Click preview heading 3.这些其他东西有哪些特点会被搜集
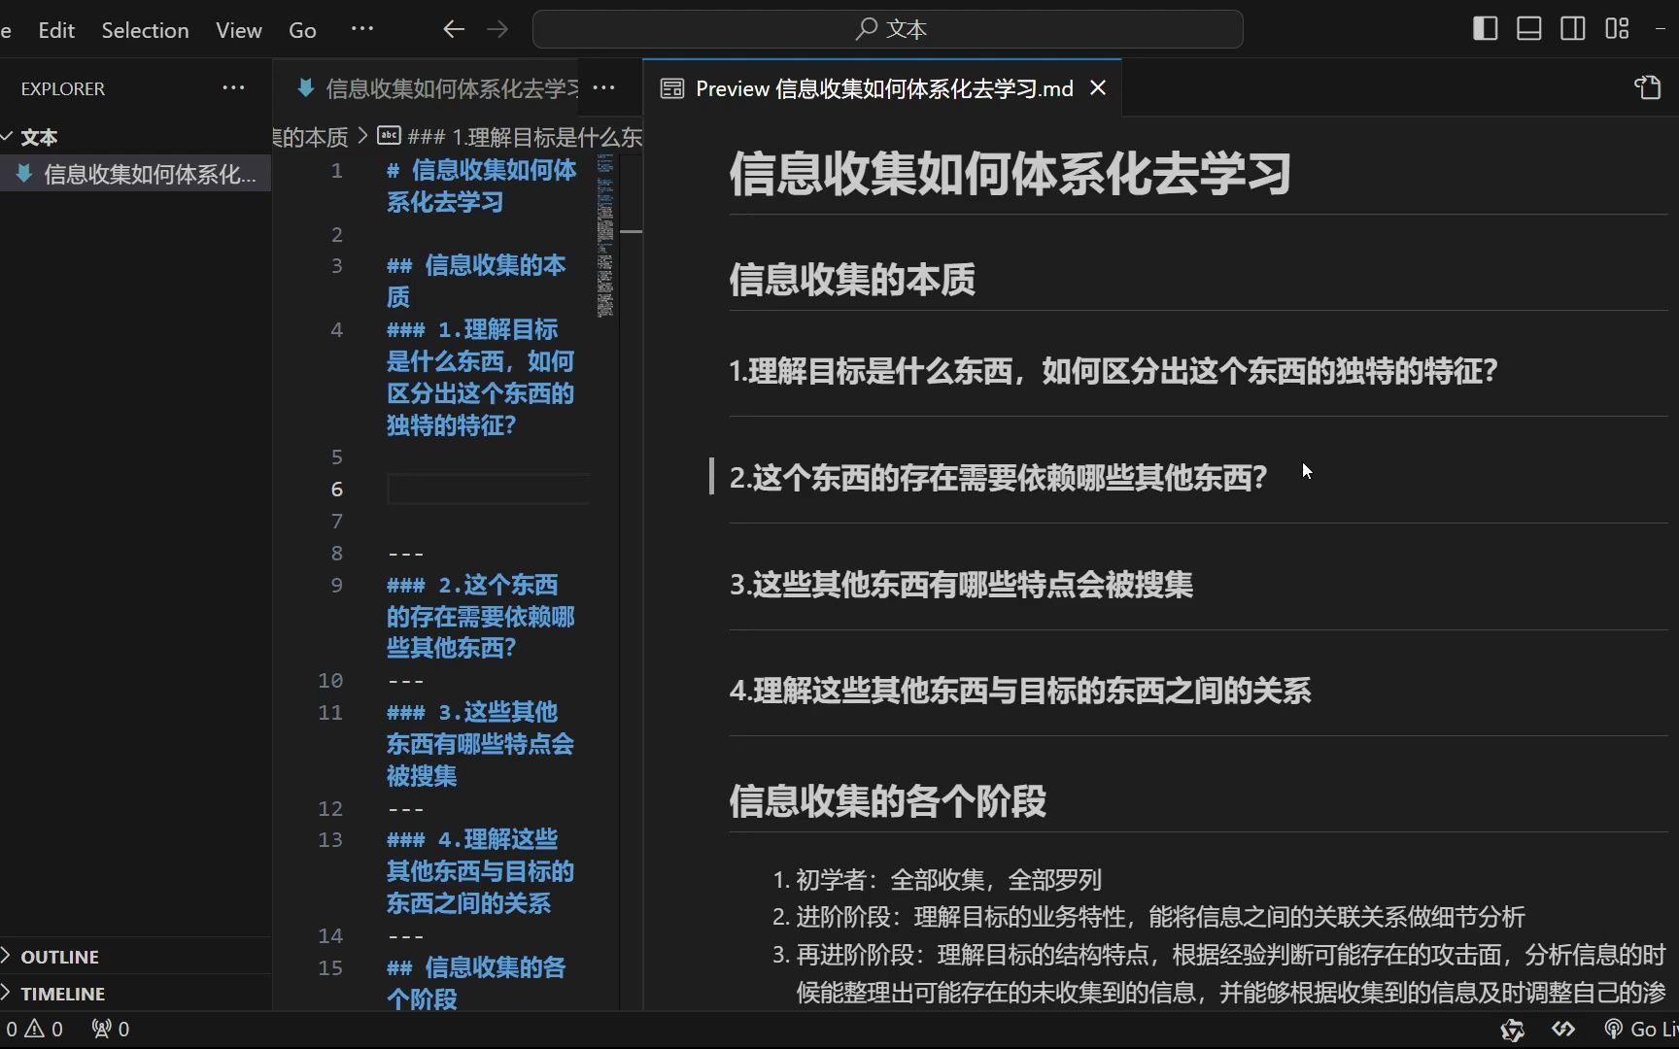 tap(961, 584)
